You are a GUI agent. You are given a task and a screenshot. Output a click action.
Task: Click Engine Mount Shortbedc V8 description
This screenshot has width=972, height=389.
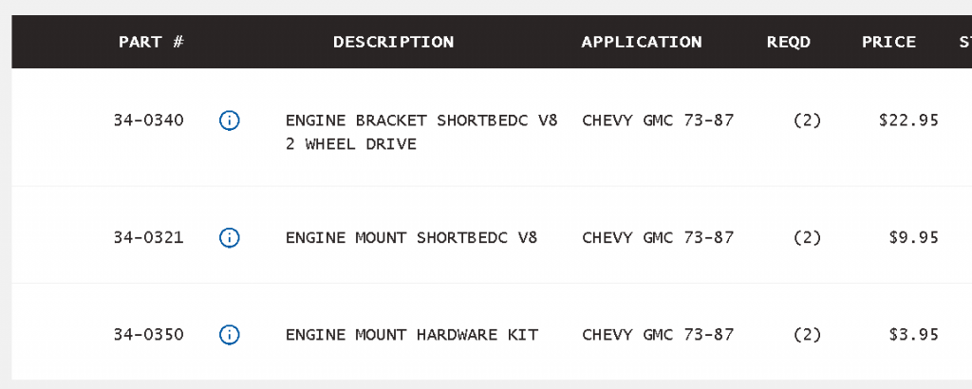(412, 237)
